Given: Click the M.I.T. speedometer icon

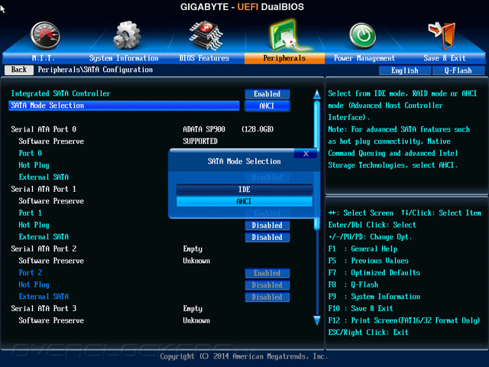Looking at the screenshot, I should coord(46,35).
